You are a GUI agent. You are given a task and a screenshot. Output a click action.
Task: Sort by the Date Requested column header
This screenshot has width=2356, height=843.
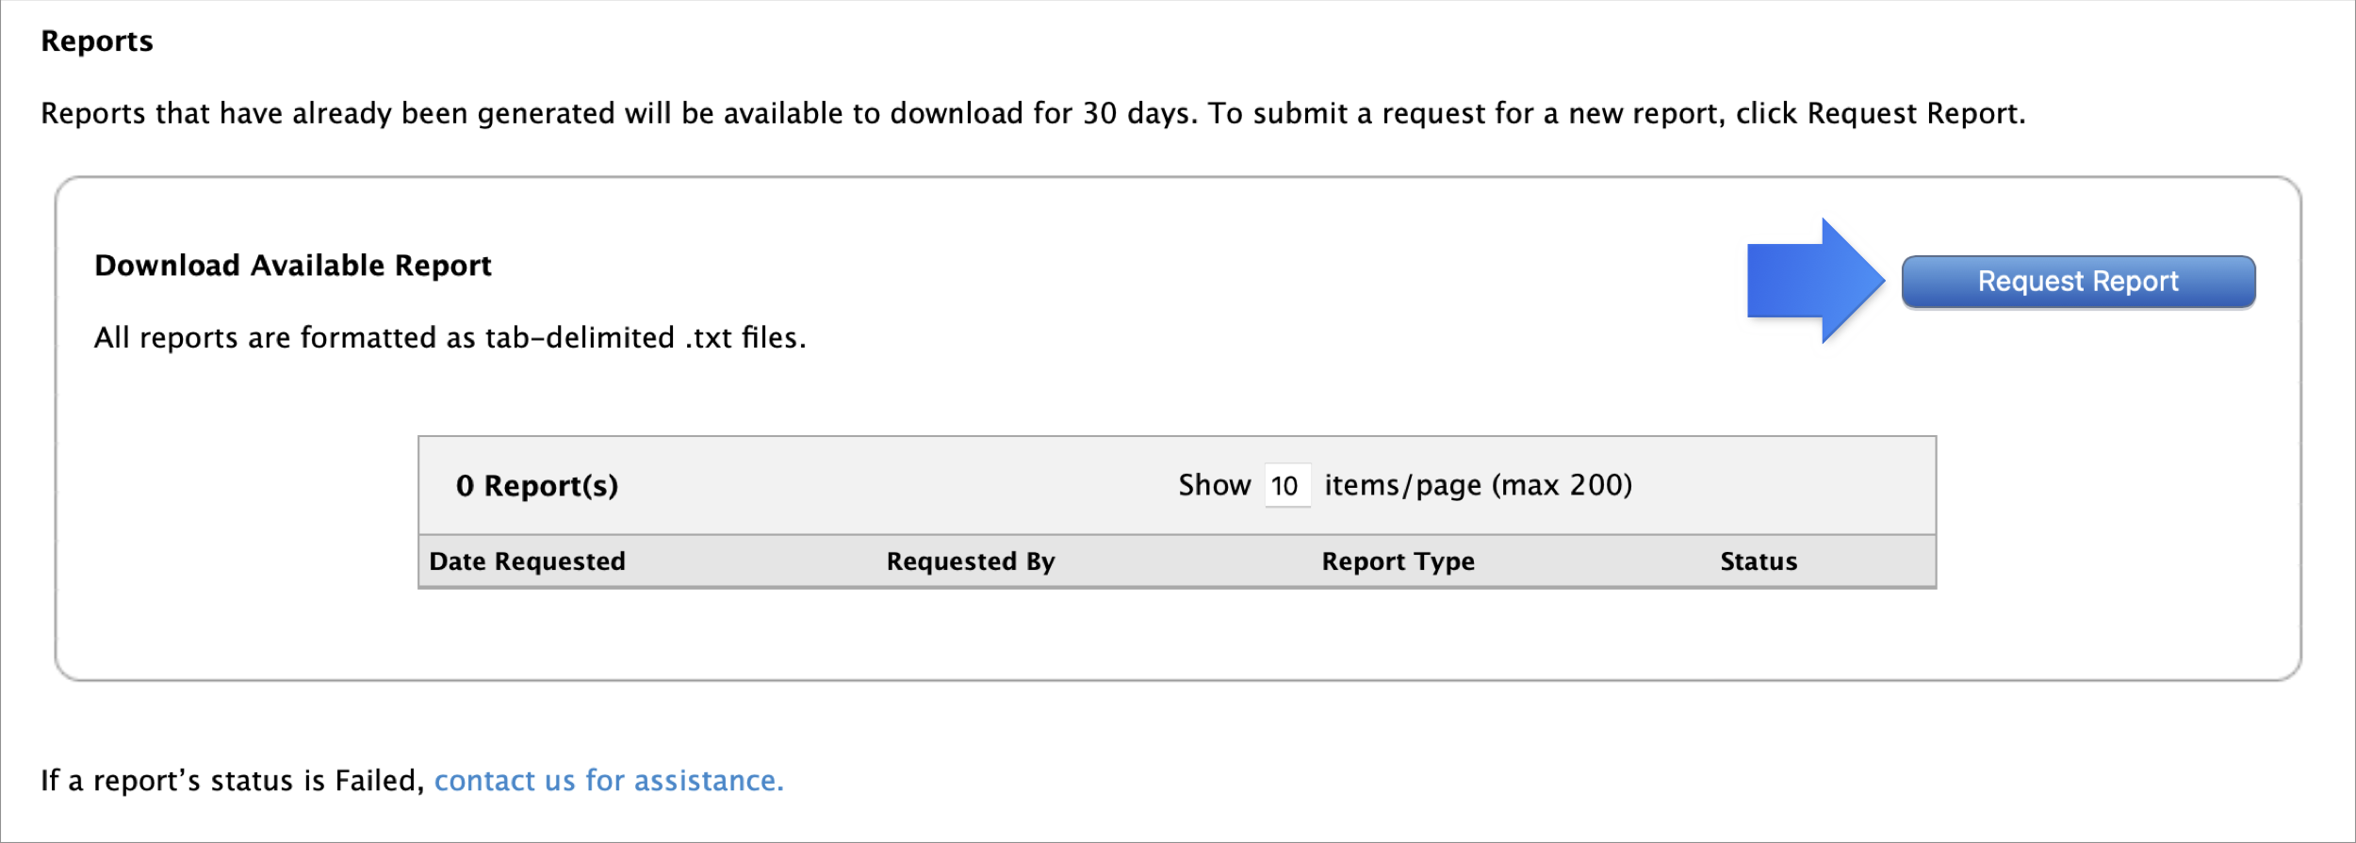[527, 561]
